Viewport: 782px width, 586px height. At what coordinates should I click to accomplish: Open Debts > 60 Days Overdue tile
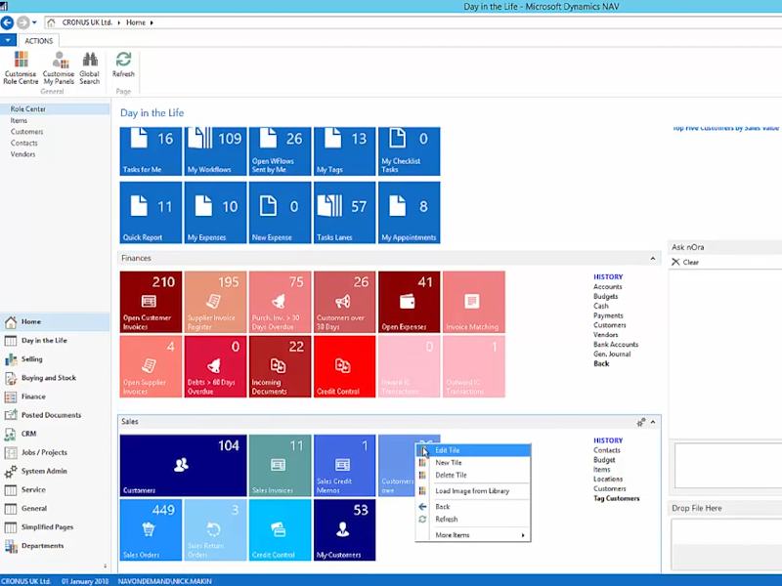[x=215, y=367]
